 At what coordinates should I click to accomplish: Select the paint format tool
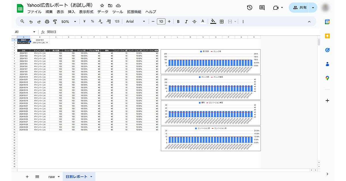pos(55,22)
